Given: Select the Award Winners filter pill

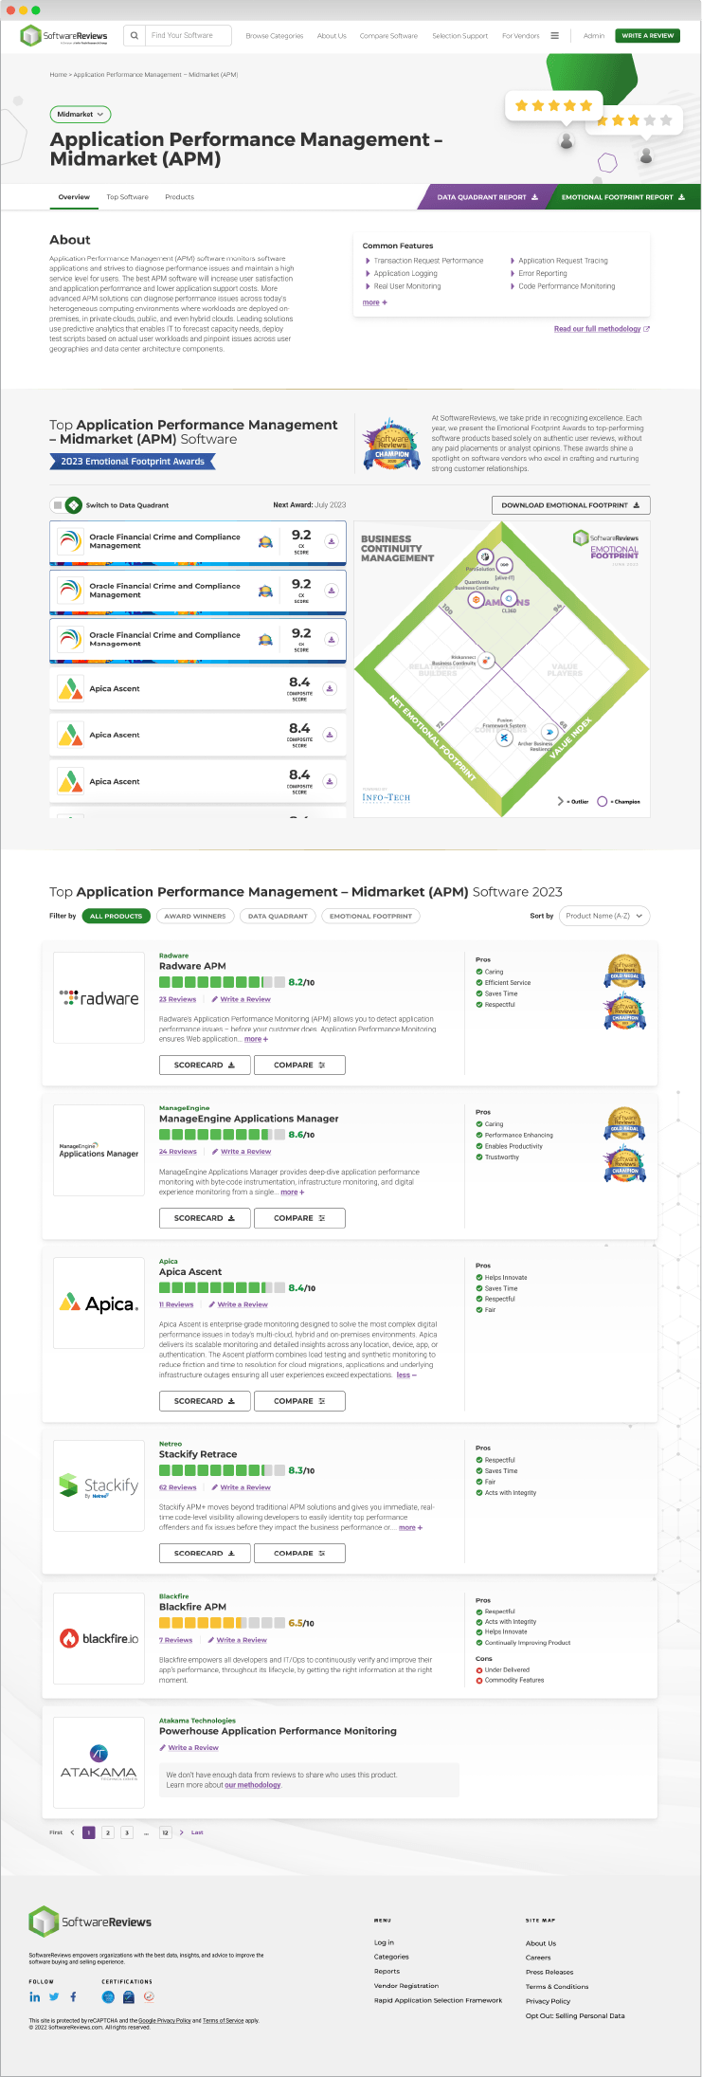Looking at the screenshot, I should (x=195, y=916).
